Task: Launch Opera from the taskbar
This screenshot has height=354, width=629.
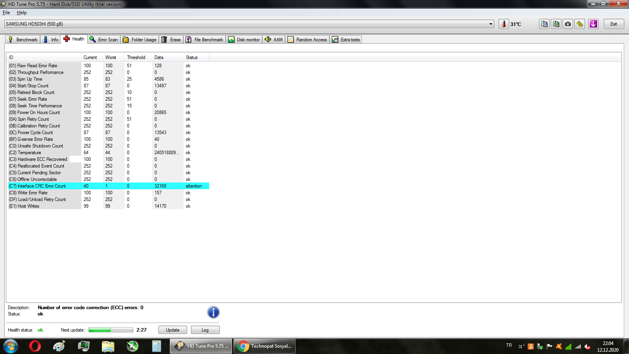Action: 35,346
